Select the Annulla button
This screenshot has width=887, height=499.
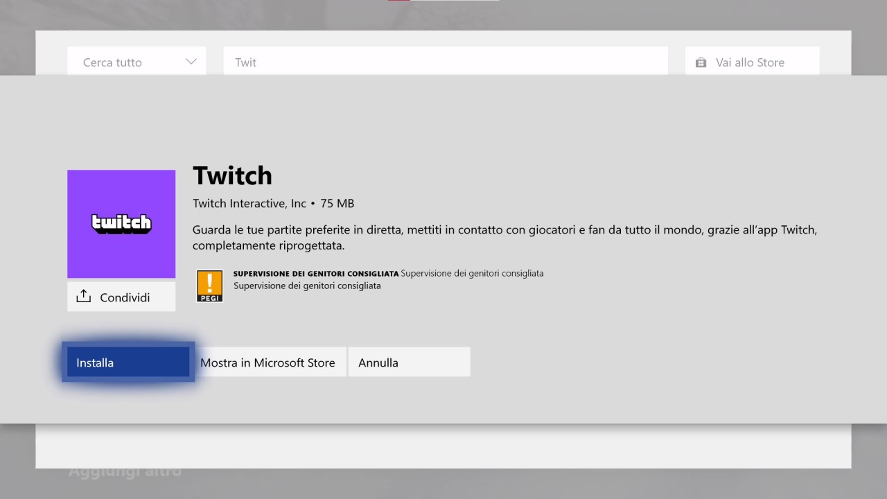409,362
